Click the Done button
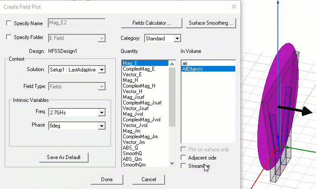Image resolution: width=316 pixels, height=189 pixels. point(107,179)
